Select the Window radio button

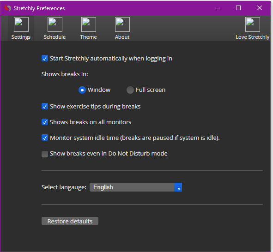click(x=82, y=90)
